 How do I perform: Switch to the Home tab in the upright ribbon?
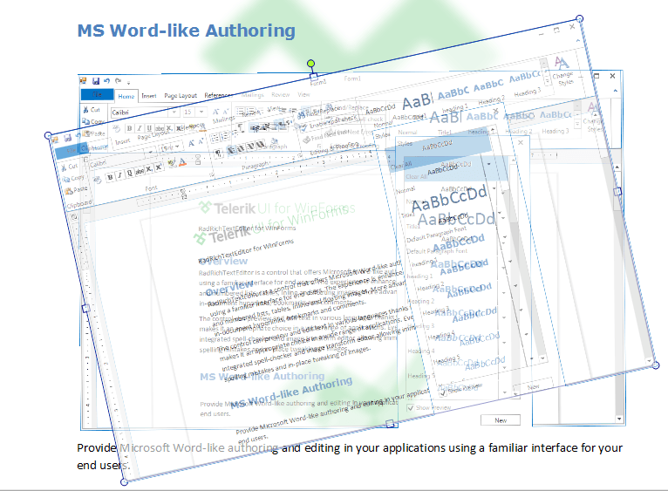(126, 96)
